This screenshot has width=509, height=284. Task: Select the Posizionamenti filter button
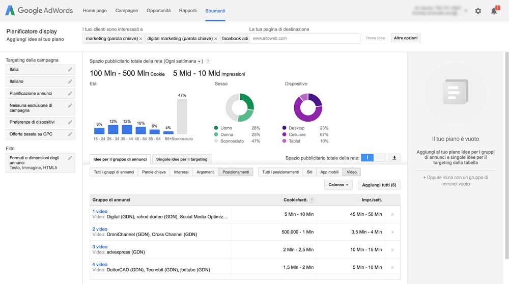tap(236, 172)
